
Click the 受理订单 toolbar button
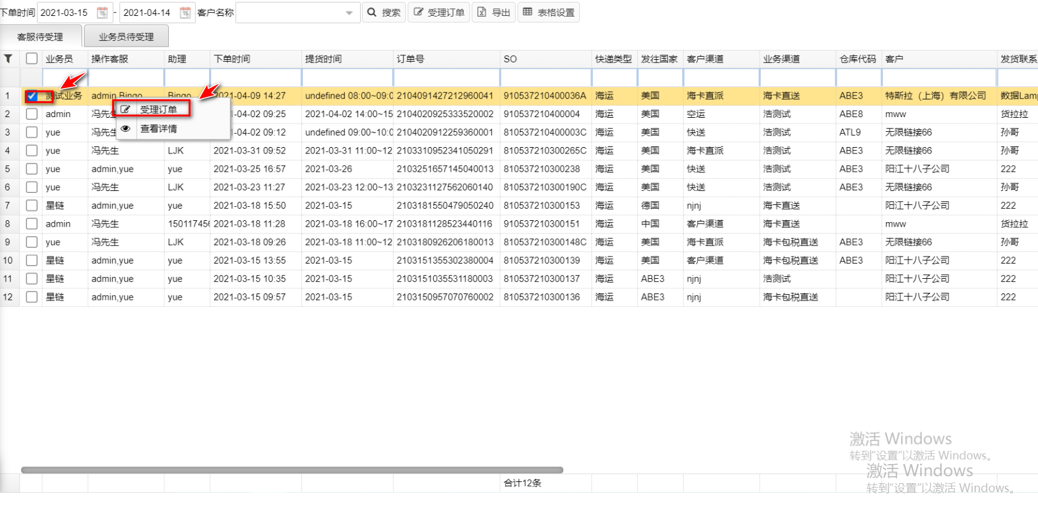(x=438, y=13)
